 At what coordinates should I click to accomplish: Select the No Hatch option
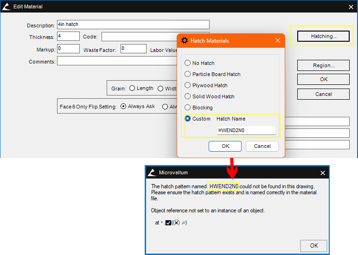(x=188, y=63)
